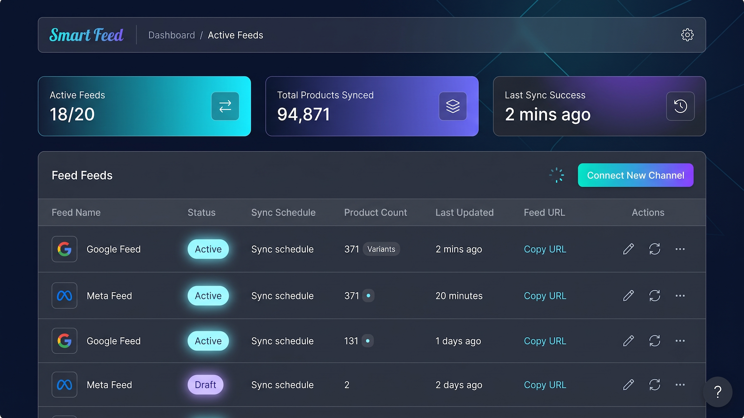Open Sync schedule for Google Feed updated 2 mins ago

click(x=282, y=249)
